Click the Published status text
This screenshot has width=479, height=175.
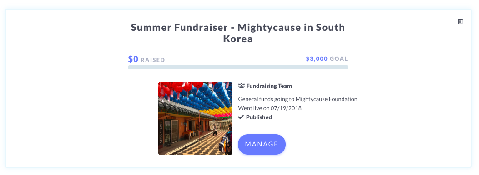coord(259,117)
